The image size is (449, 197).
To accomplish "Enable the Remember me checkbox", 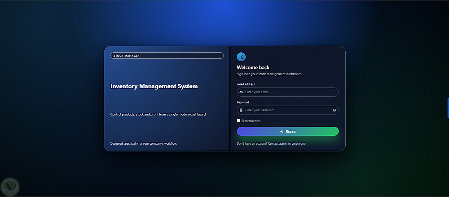I will (238, 120).
